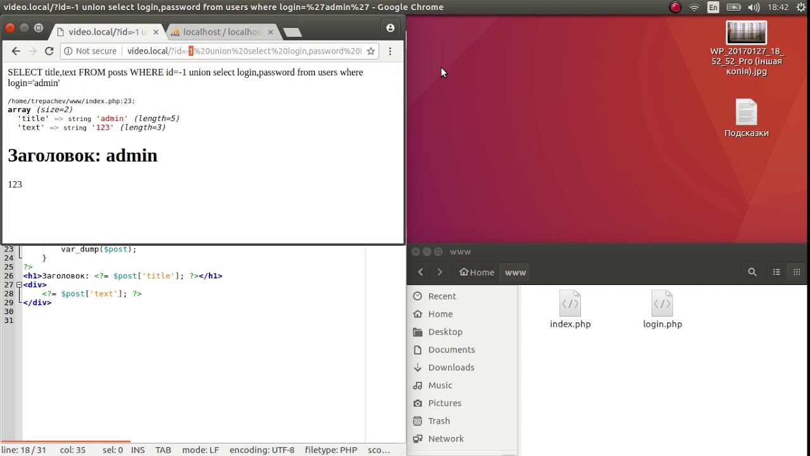Screen dimensions: 810x456
Task: Select the index.php file icon
Action: 570,304
